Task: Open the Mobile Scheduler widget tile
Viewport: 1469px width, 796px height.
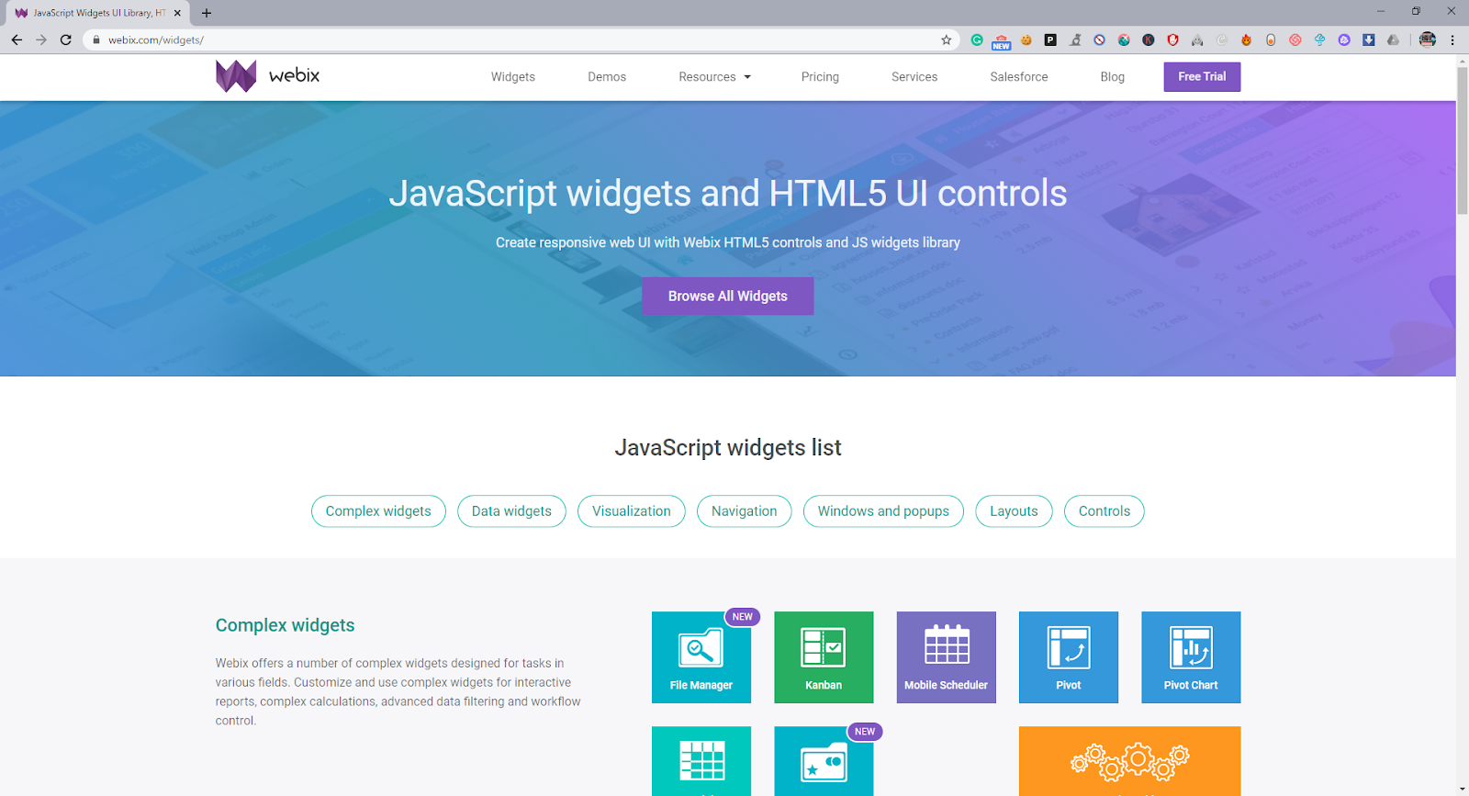Action: click(x=946, y=657)
